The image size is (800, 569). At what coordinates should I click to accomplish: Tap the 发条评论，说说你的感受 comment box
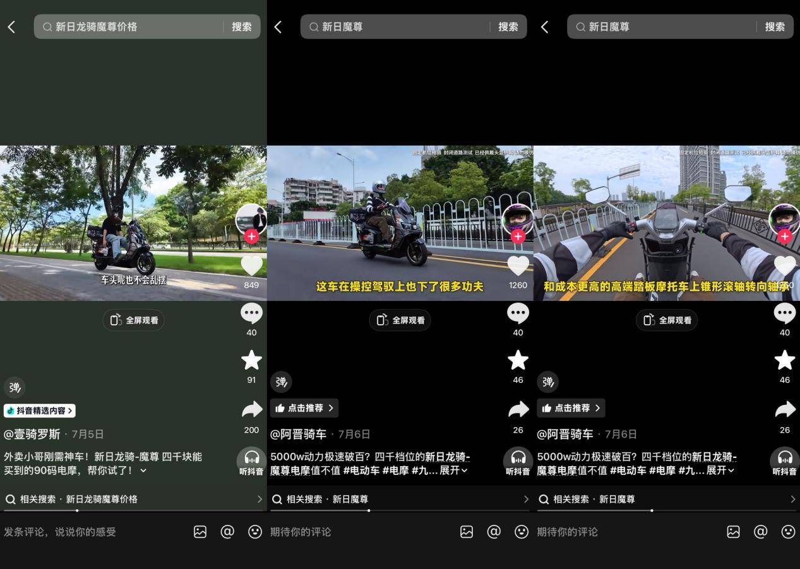[60, 532]
